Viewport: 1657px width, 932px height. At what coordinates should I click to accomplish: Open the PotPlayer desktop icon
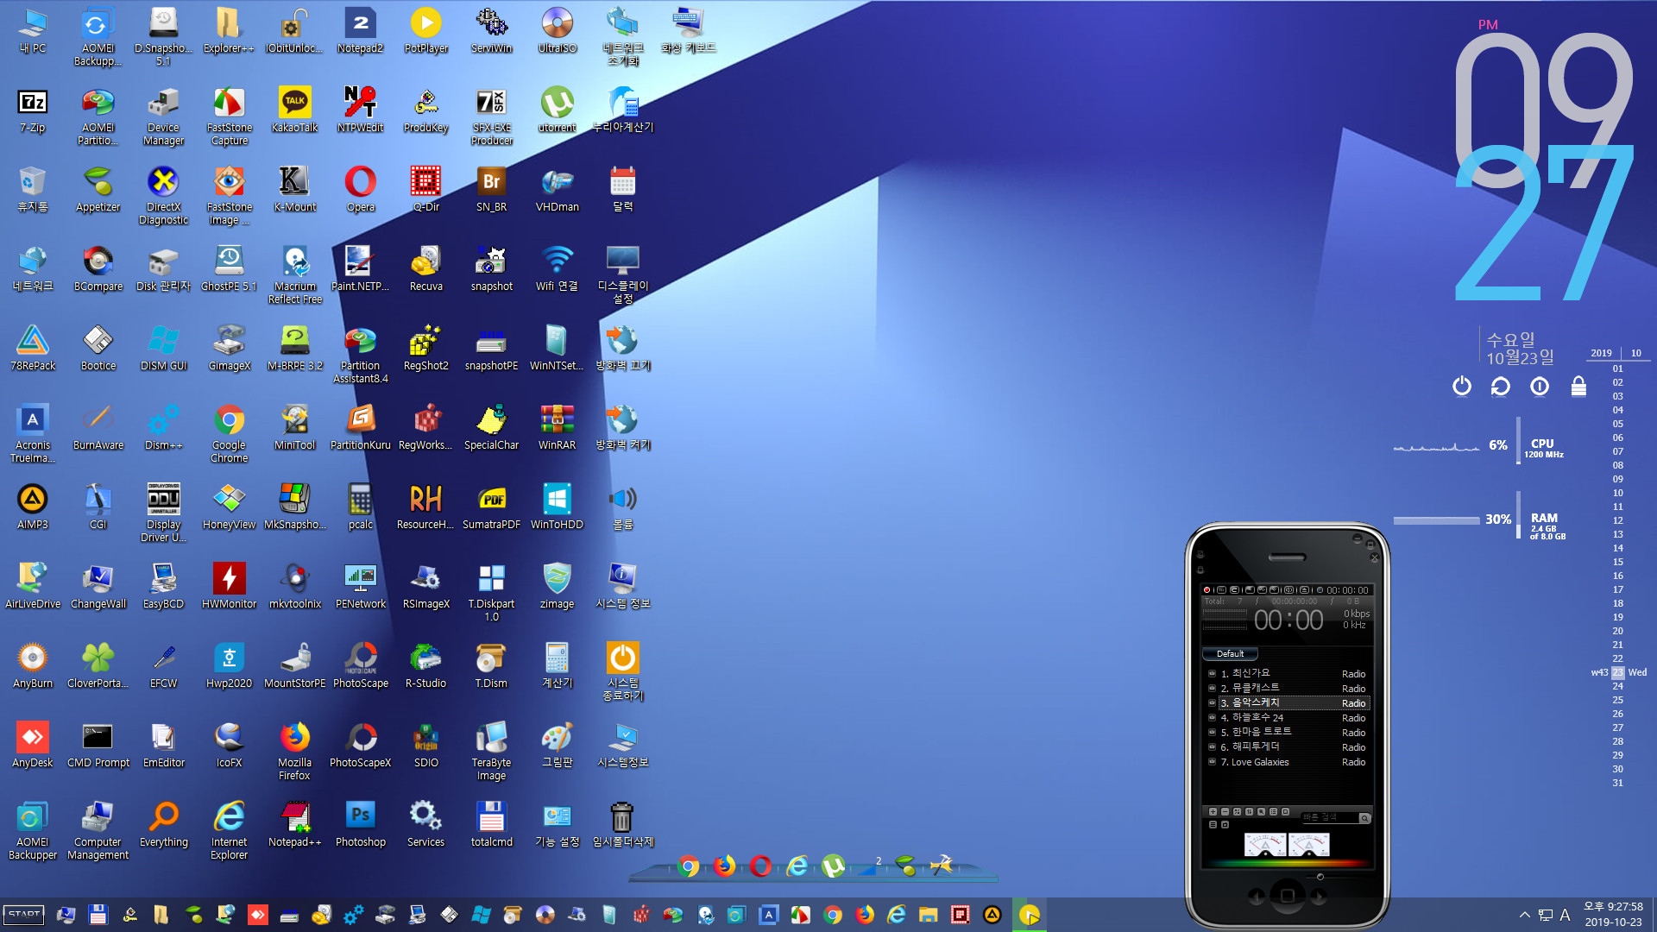pyautogui.click(x=425, y=31)
